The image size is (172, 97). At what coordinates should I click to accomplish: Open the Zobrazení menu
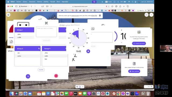32,2
